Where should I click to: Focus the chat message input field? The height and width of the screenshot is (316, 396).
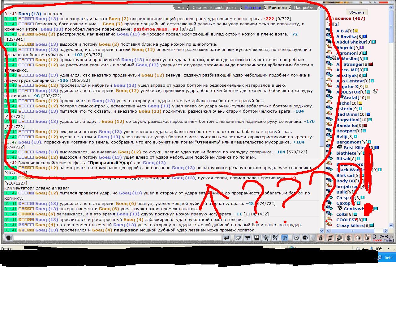(118, 238)
